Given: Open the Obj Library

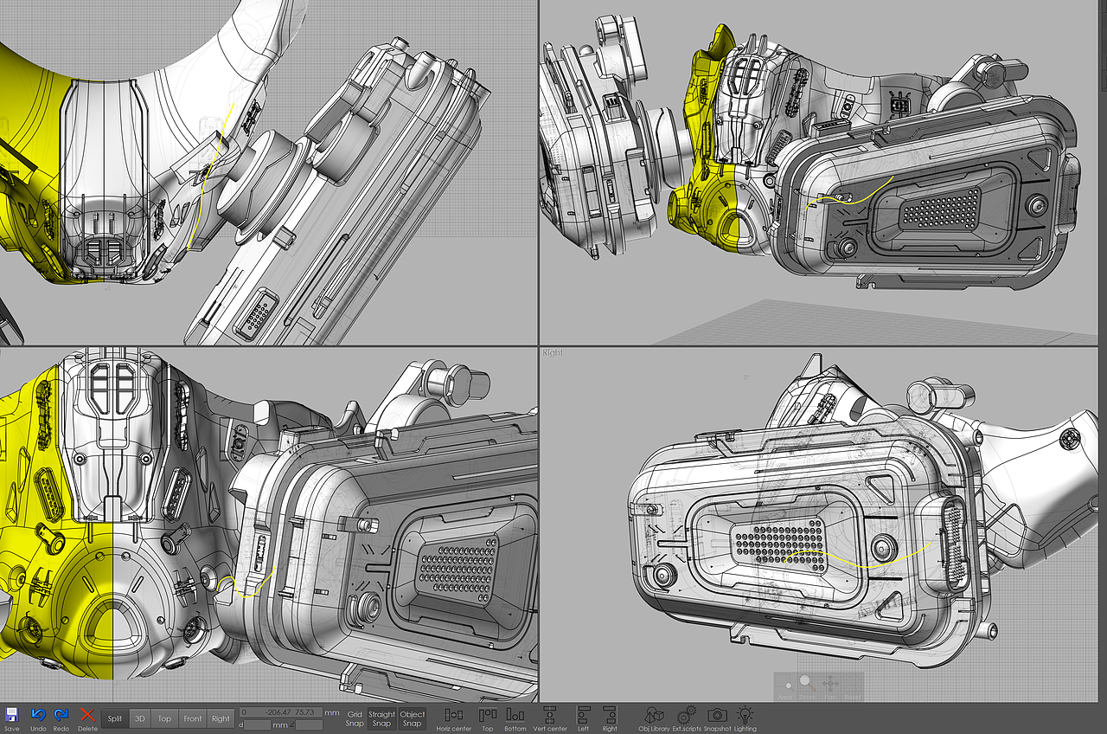Looking at the screenshot, I should click(655, 719).
